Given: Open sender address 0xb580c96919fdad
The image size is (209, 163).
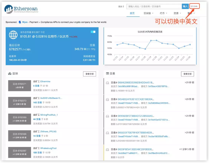Looking at the screenshot, I should tap(128, 86).
